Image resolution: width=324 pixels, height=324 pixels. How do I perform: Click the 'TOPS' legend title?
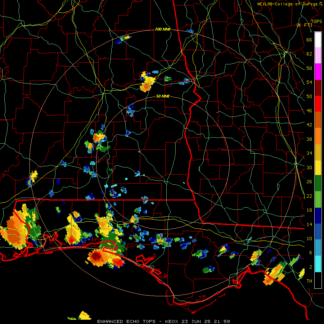click(x=316, y=21)
